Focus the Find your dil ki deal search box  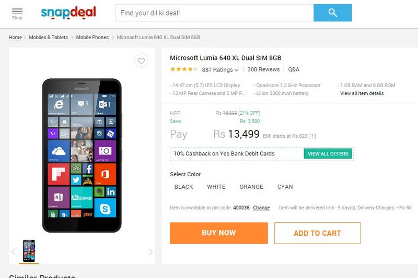click(x=214, y=13)
